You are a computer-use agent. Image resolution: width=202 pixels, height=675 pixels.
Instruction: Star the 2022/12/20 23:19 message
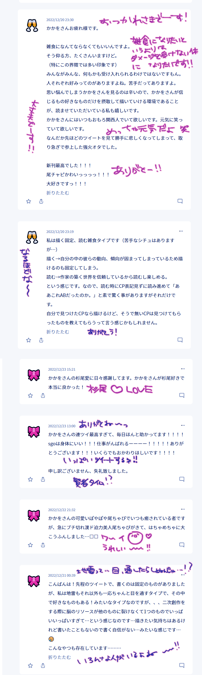click(28, 340)
